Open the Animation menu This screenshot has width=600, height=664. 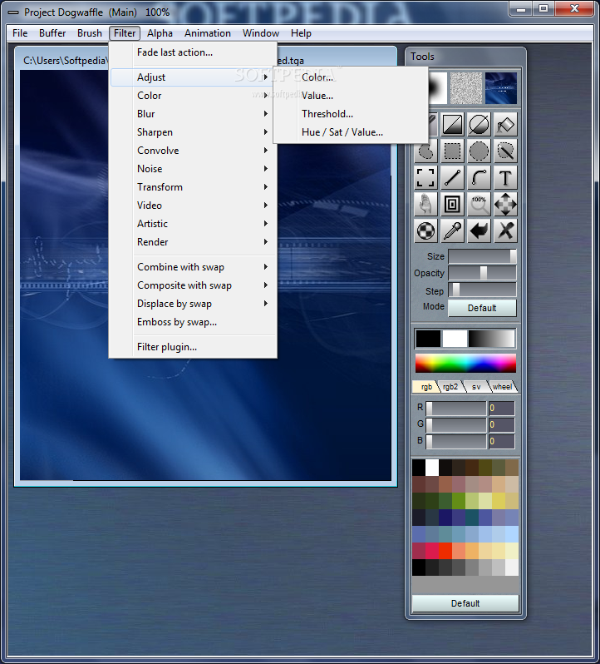point(207,33)
